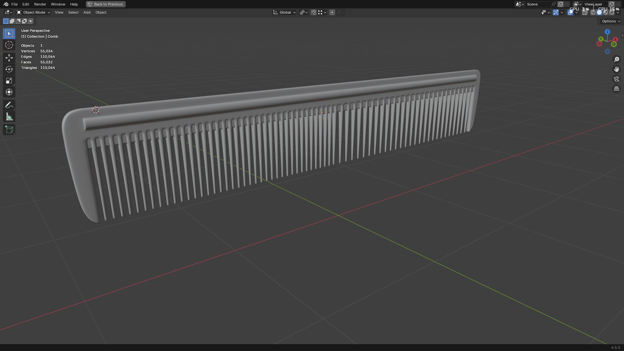Select the Transform tool
This screenshot has height=351, width=624.
(x=9, y=92)
